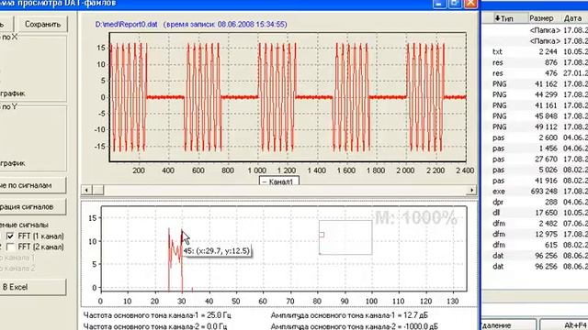Click the left arrow of the chart scrollbar
Image resolution: width=588 pixels, height=330 pixels.
click(x=86, y=190)
